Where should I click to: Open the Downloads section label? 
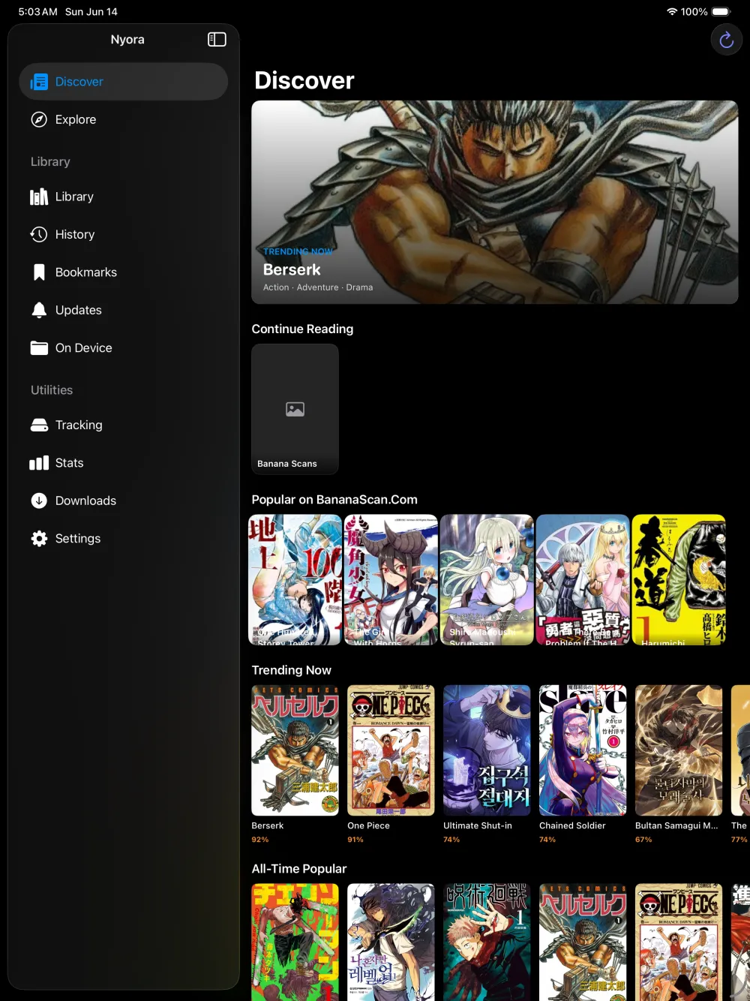[85, 501]
